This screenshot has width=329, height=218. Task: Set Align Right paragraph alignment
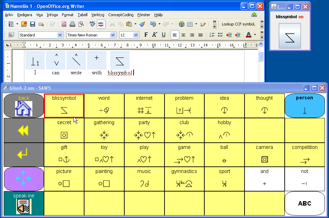[192, 35]
